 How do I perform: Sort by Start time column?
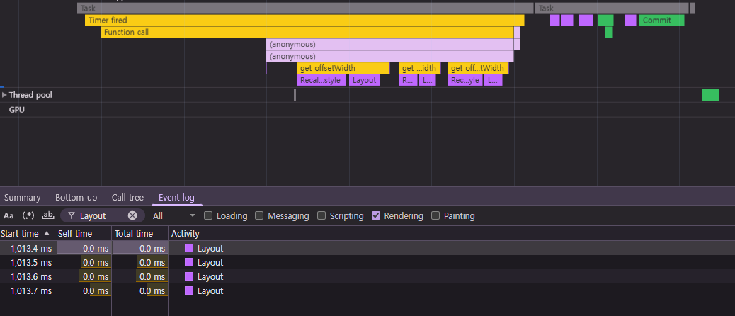coord(27,234)
